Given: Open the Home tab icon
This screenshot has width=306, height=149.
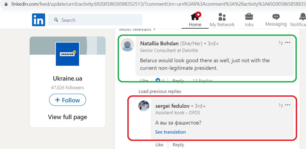Looking at the screenshot, I should (195, 16).
